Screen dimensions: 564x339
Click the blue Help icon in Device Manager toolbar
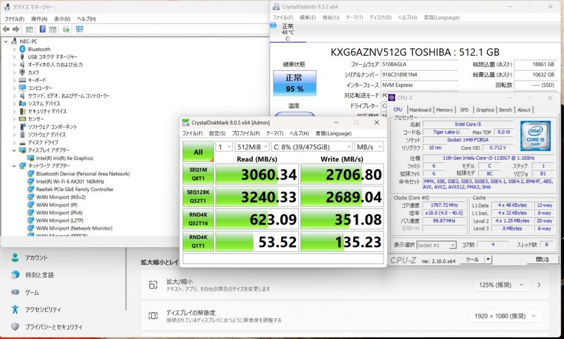(x=42, y=29)
